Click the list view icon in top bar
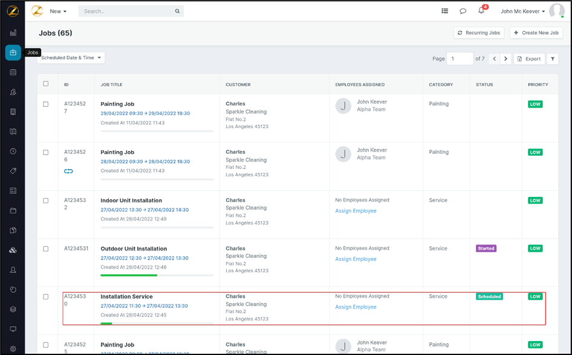 444,11
